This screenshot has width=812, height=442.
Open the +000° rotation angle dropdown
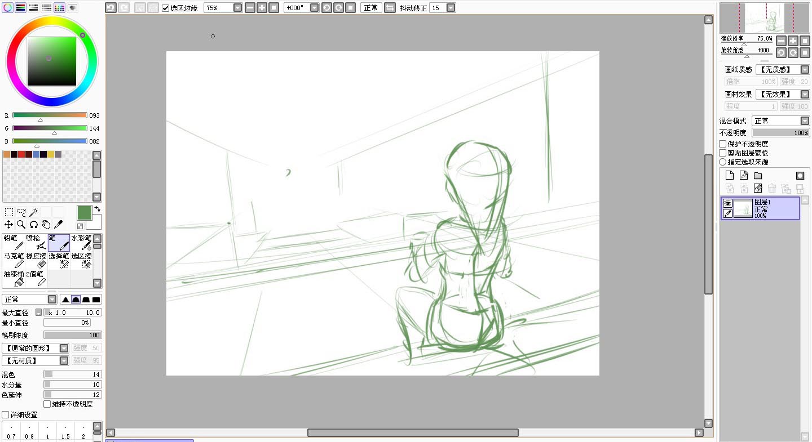(x=314, y=8)
